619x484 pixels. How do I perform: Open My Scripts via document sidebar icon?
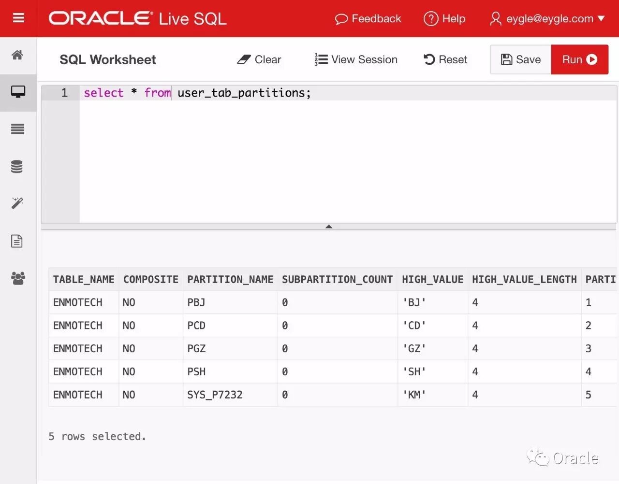pos(17,241)
